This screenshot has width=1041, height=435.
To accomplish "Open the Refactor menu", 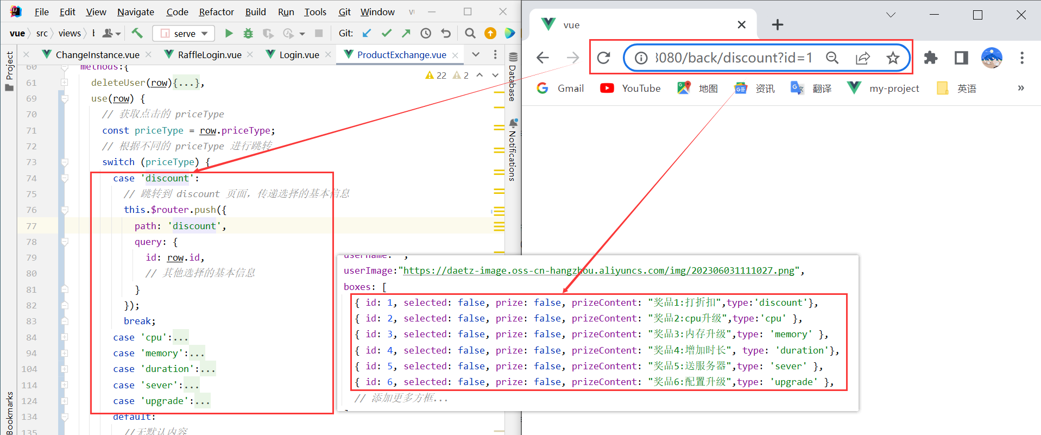I will (x=216, y=12).
